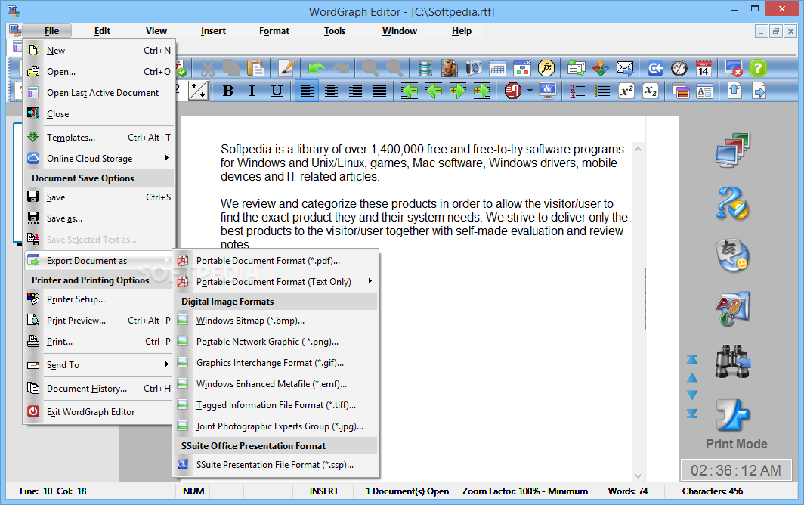Screen dimensions: 804x505
Task: Click the binoculars find icon in sidebar
Action: (x=733, y=362)
